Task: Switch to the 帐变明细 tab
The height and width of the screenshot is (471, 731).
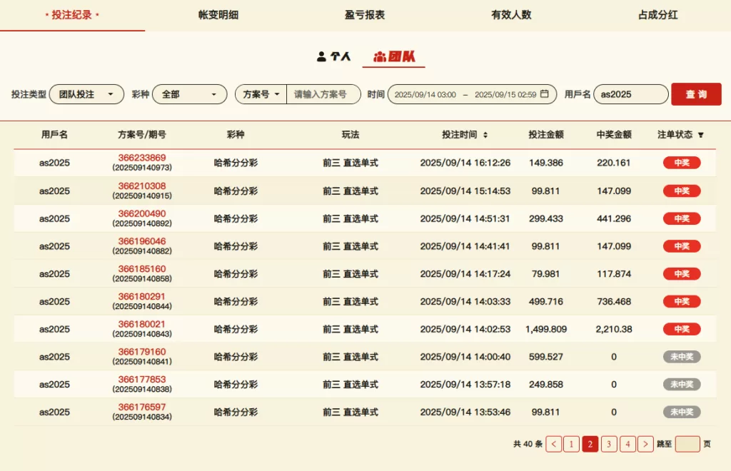Action: [218, 15]
